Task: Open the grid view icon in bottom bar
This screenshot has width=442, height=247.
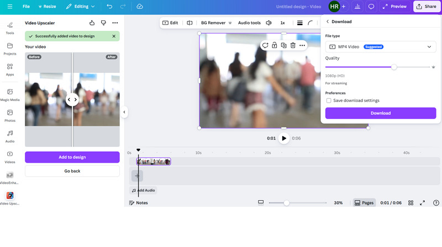Action: click(x=411, y=203)
